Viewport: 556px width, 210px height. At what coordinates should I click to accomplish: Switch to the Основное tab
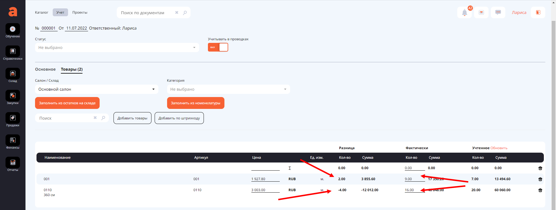(45, 69)
